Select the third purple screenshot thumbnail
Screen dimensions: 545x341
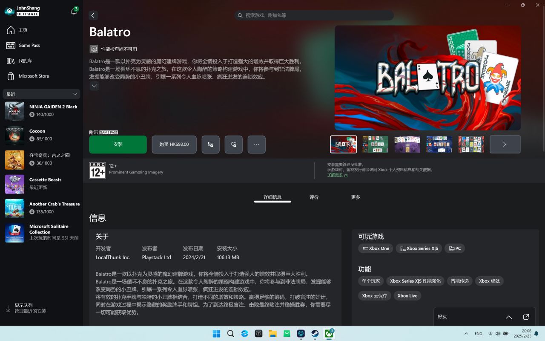pos(407,144)
